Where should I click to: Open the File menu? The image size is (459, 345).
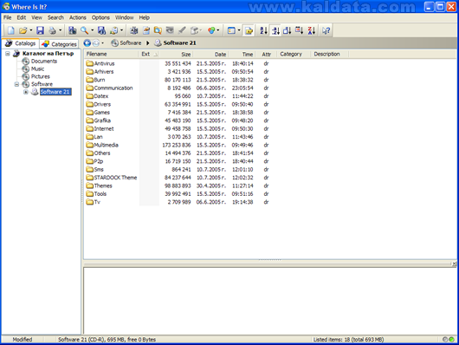[7, 17]
